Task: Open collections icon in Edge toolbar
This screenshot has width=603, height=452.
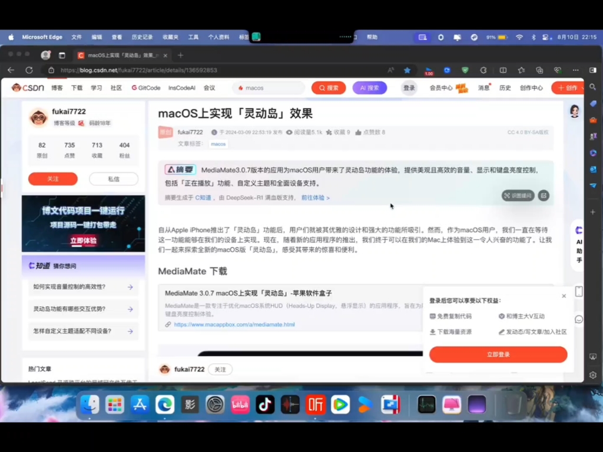Action: pyautogui.click(x=539, y=70)
